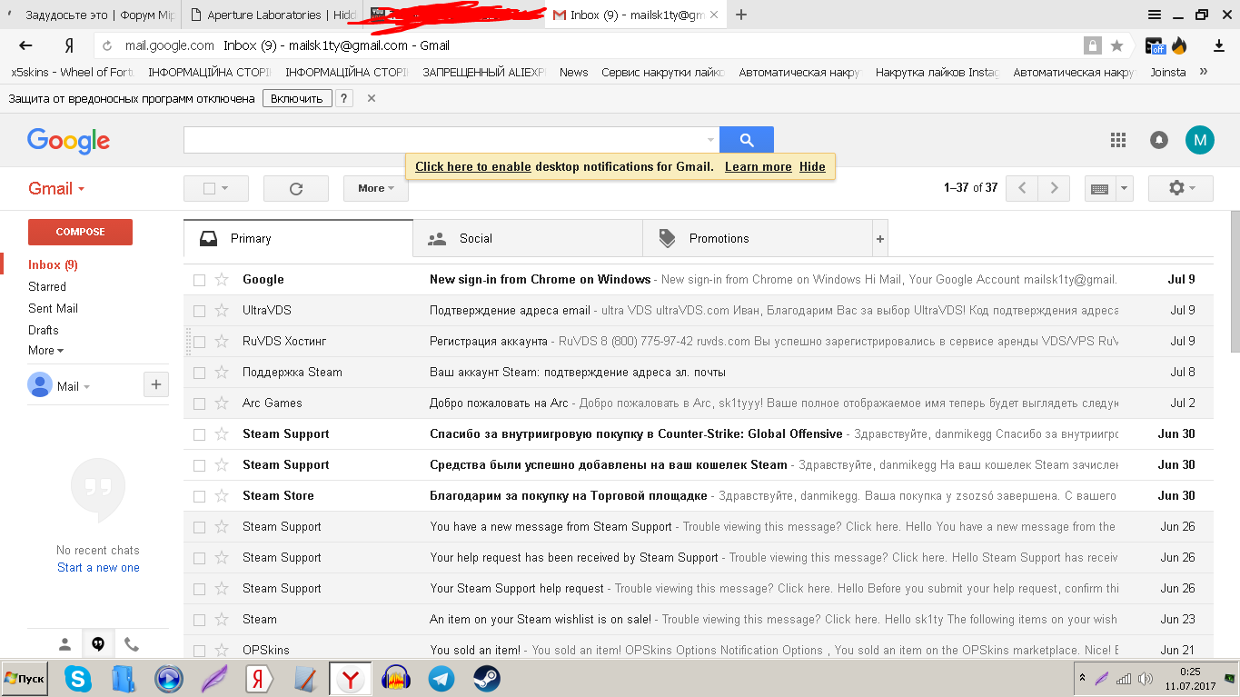This screenshot has width=1240, height=697.
Task: Star the Поддержка Steam email
Action: point(222,373)
